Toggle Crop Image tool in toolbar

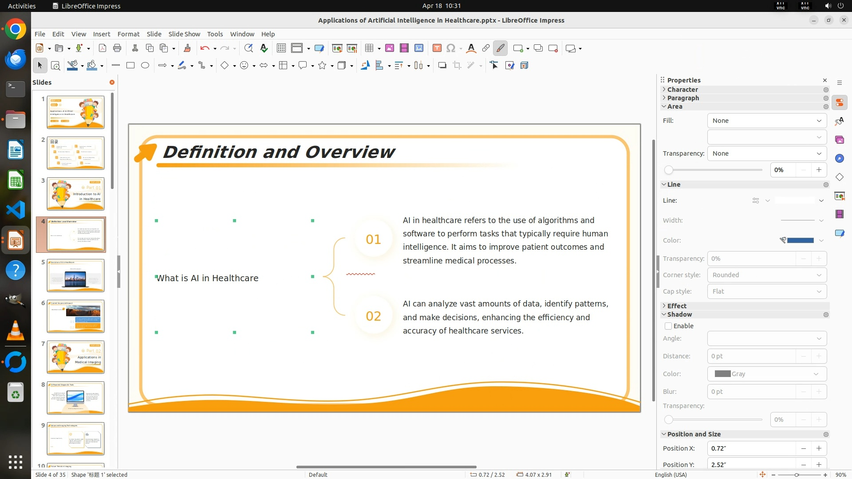(457, 66)
